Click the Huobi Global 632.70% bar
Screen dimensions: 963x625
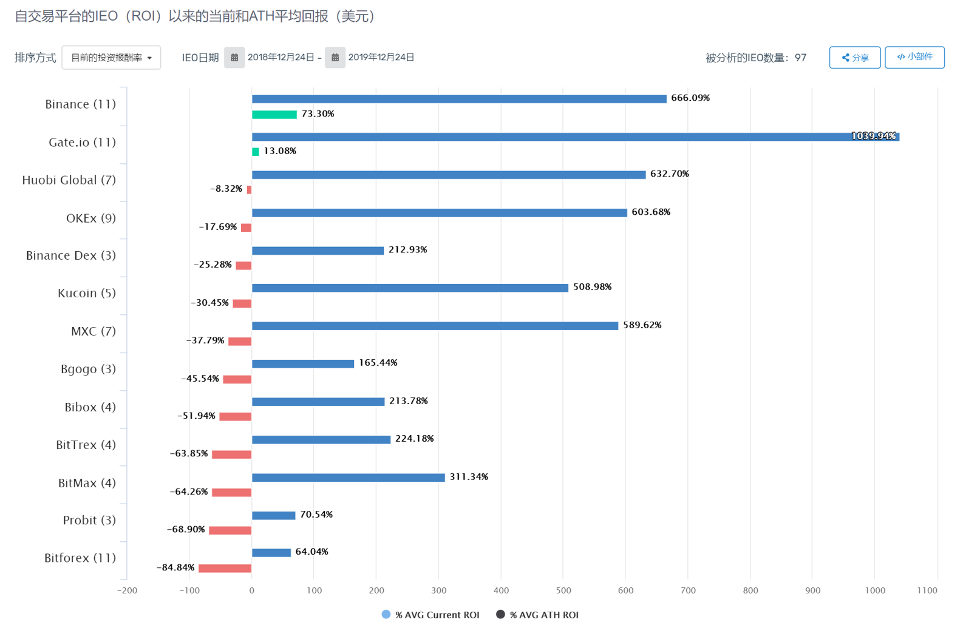tap(449, 175)
